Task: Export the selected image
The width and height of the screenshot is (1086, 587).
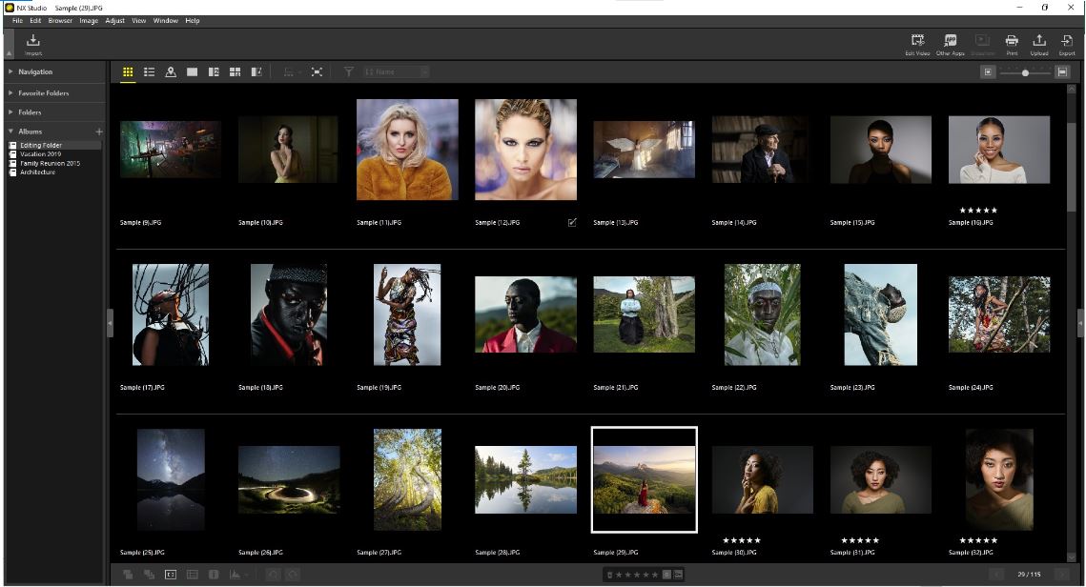Action: pyautogui.click(x=1067, y=44)
